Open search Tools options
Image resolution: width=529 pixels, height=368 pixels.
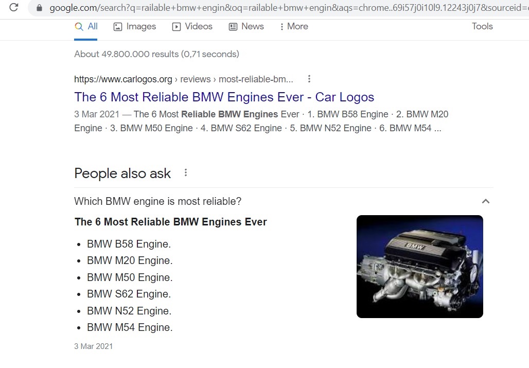point(482,26)
